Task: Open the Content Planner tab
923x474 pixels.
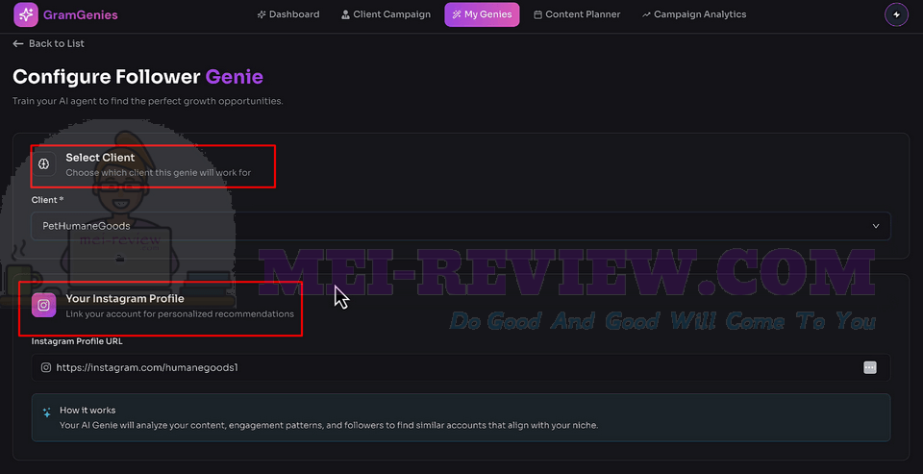Action: (x=577, y=14)
